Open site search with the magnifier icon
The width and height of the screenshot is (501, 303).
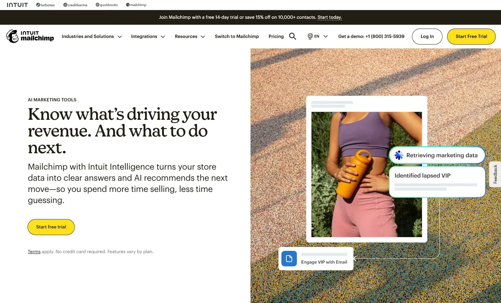[x=293, y=37]
